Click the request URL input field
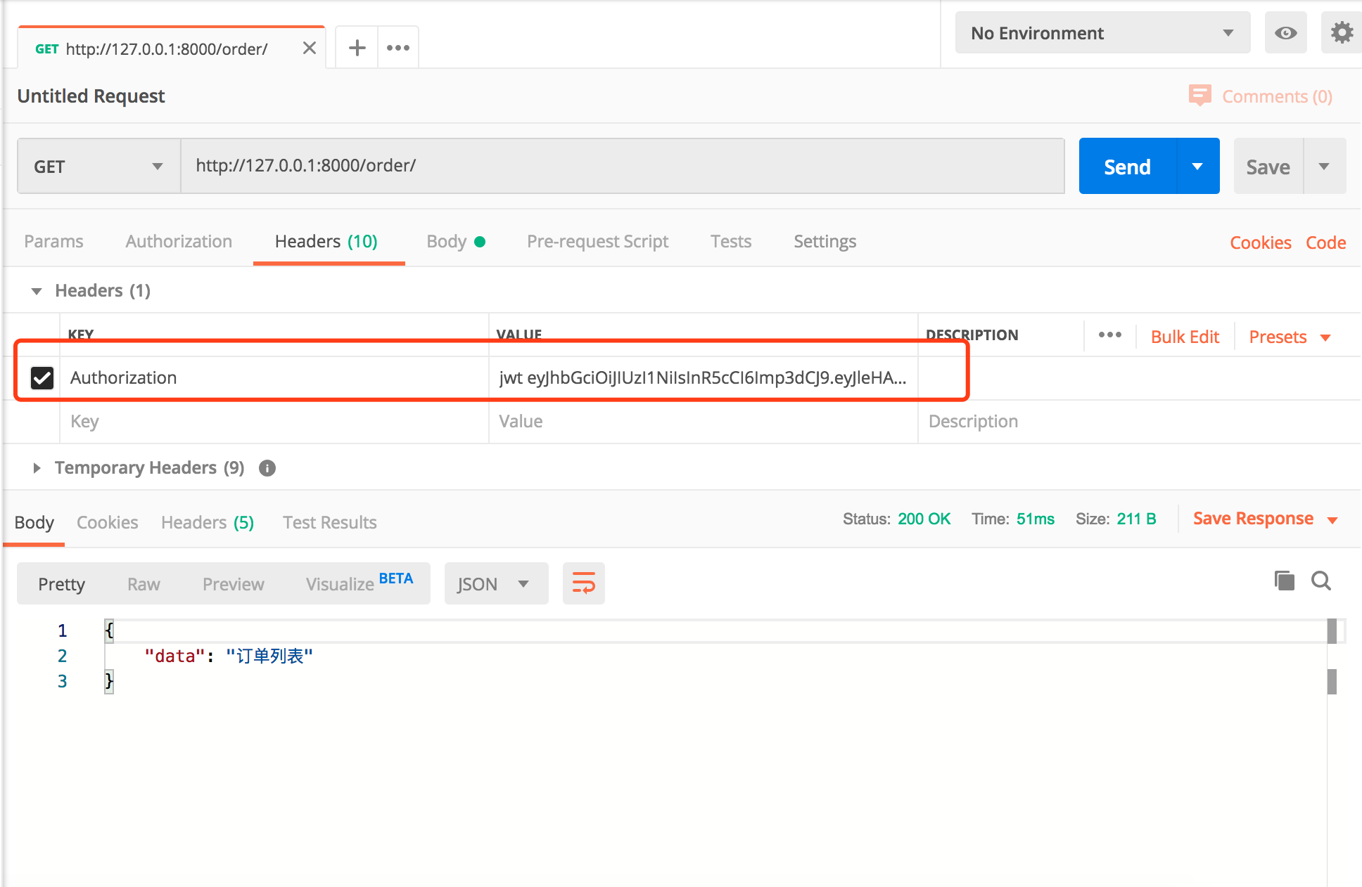The height and width of the screenshot is (887, 1362). click(622, 166)
